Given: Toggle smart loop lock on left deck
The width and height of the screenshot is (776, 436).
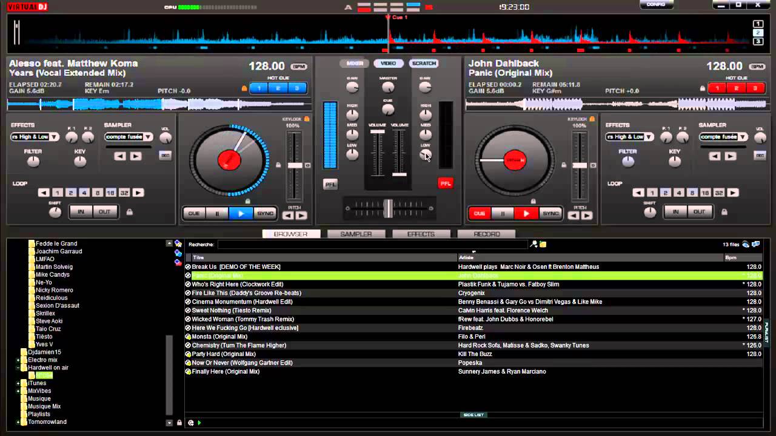Looking at the screenshot, I should [129, 212].
